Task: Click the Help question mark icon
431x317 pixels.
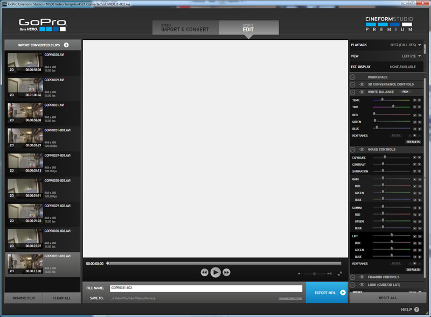Action: click(416, 309)
